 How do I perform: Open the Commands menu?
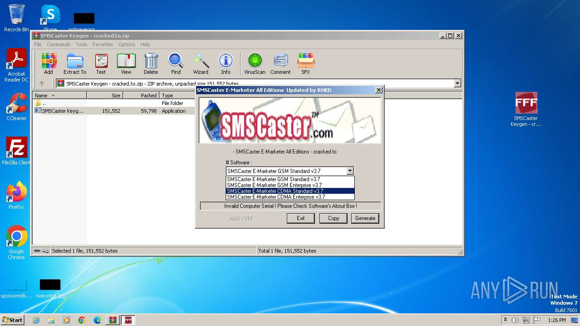58,44
